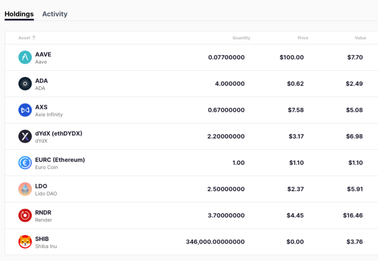Screen dimensions: 378x261
Task: Select RNDR value $16.46
Action: click(x=353, y=215)
